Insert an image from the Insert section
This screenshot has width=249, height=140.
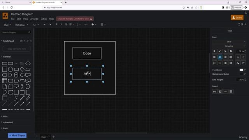tap(220, 92)
